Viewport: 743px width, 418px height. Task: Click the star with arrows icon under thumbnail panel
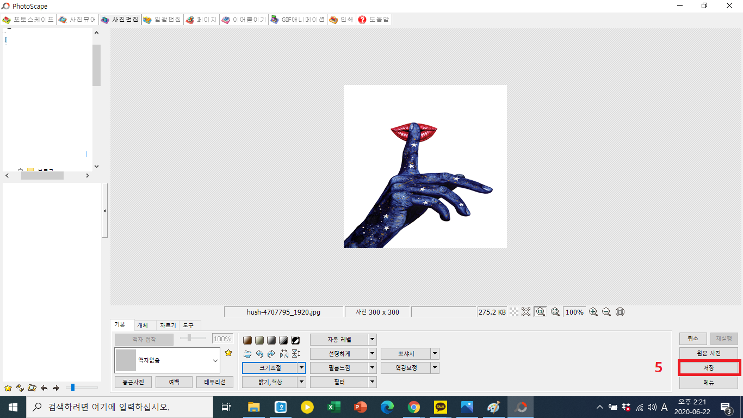20,388
